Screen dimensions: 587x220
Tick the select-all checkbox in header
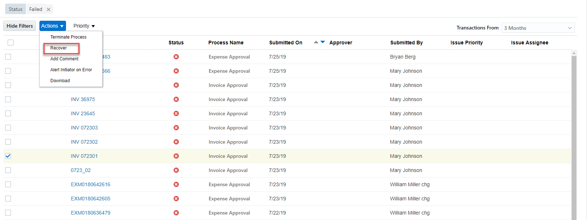[x=11, y=43]
